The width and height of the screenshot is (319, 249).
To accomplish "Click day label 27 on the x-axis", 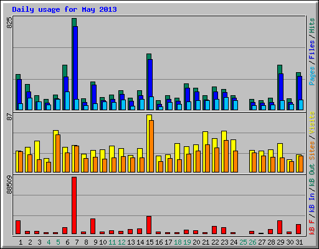I will pyautogui.click(x=262, y=242).
